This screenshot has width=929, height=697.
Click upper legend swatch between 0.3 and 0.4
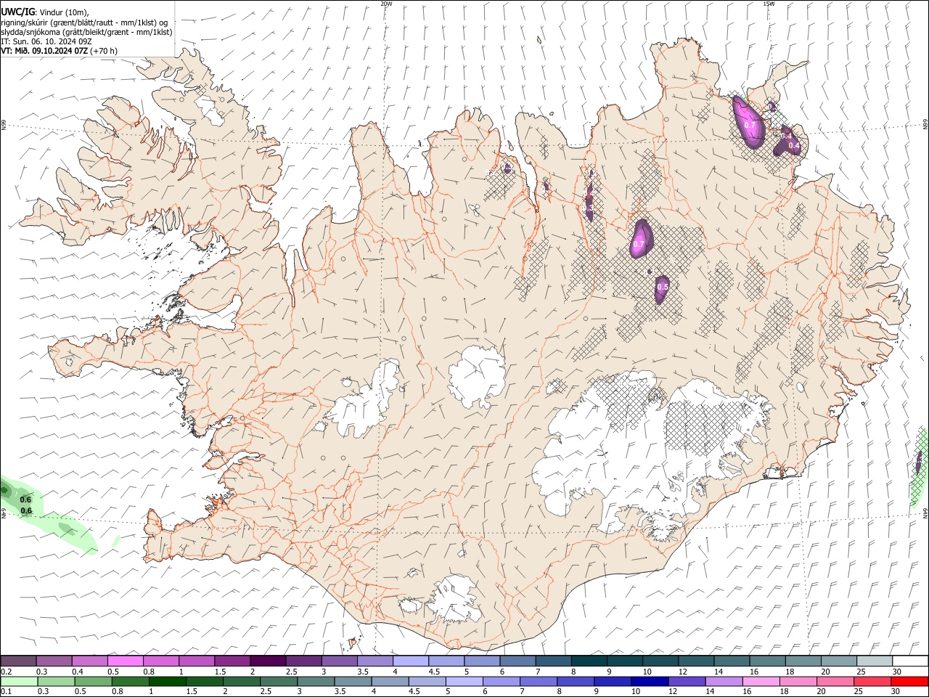click(54, 661)
